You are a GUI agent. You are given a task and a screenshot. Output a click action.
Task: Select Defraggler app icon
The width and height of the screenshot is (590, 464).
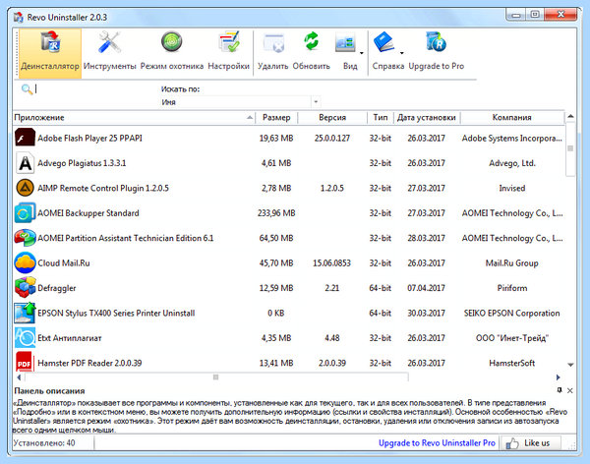(25, 288)
